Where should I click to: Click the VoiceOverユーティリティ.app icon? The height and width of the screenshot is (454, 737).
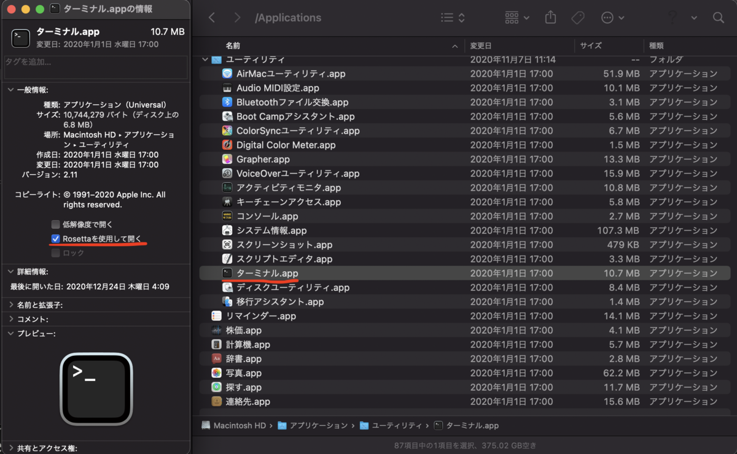pos(227,174)
